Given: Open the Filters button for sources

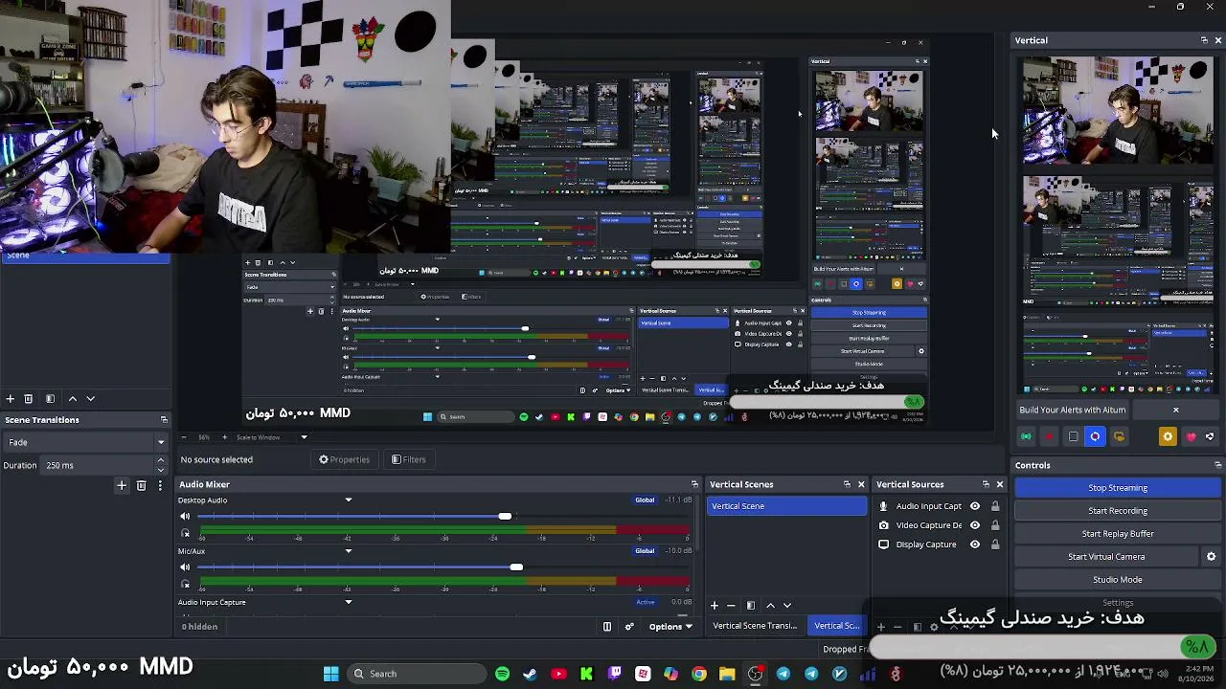Looking at the screenshot, I should (x=408, y=459).
